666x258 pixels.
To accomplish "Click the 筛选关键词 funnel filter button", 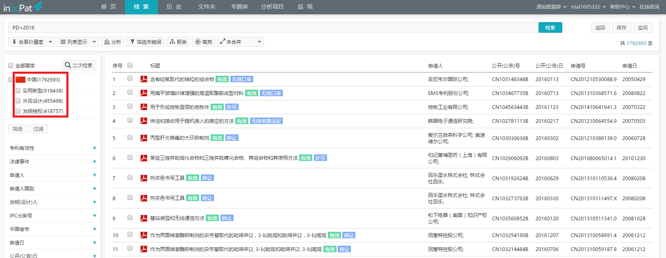I will click(x=145, y=42).
